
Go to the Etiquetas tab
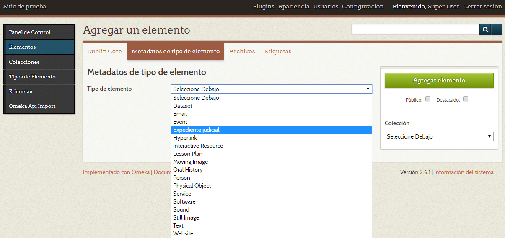[278, 52]
